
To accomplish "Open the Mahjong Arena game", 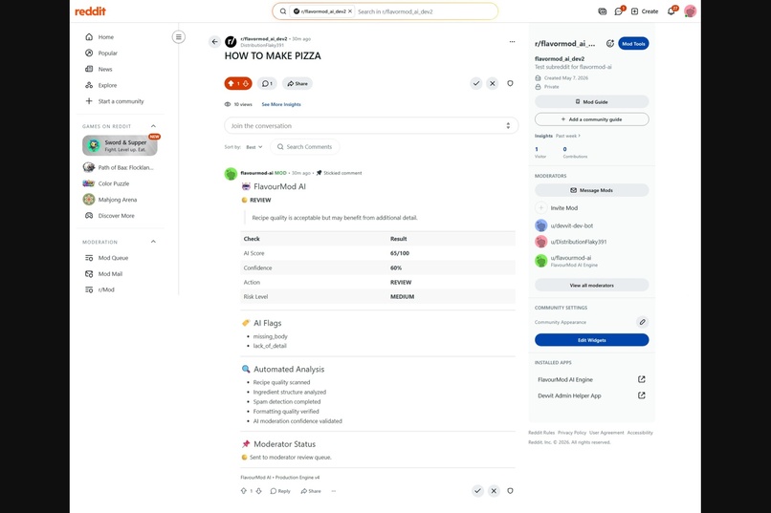I will [118, 200].
